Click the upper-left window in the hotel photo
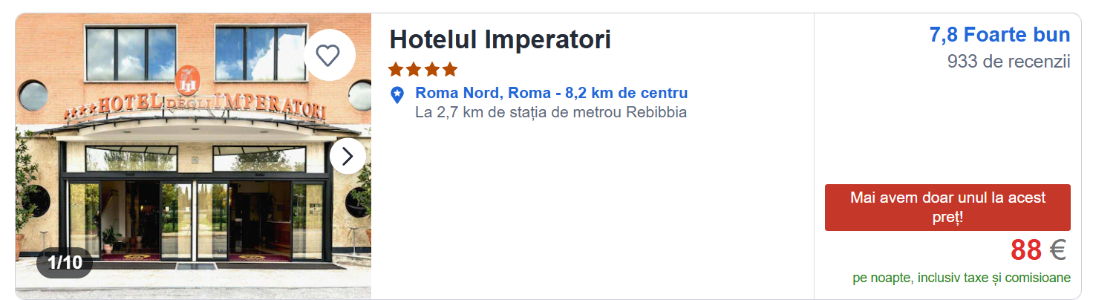 (131, 54)
